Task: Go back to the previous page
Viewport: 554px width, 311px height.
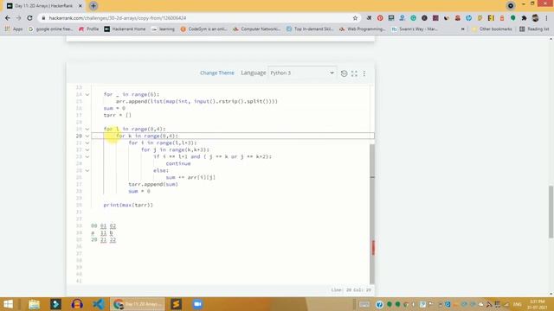Action: [8, 18]
